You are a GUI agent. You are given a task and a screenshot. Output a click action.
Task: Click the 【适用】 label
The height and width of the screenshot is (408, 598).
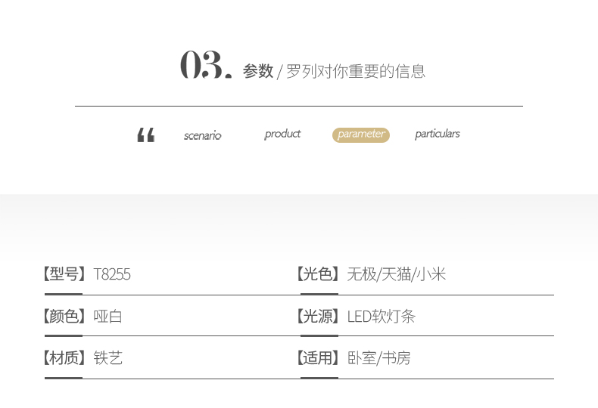point(318,357)
